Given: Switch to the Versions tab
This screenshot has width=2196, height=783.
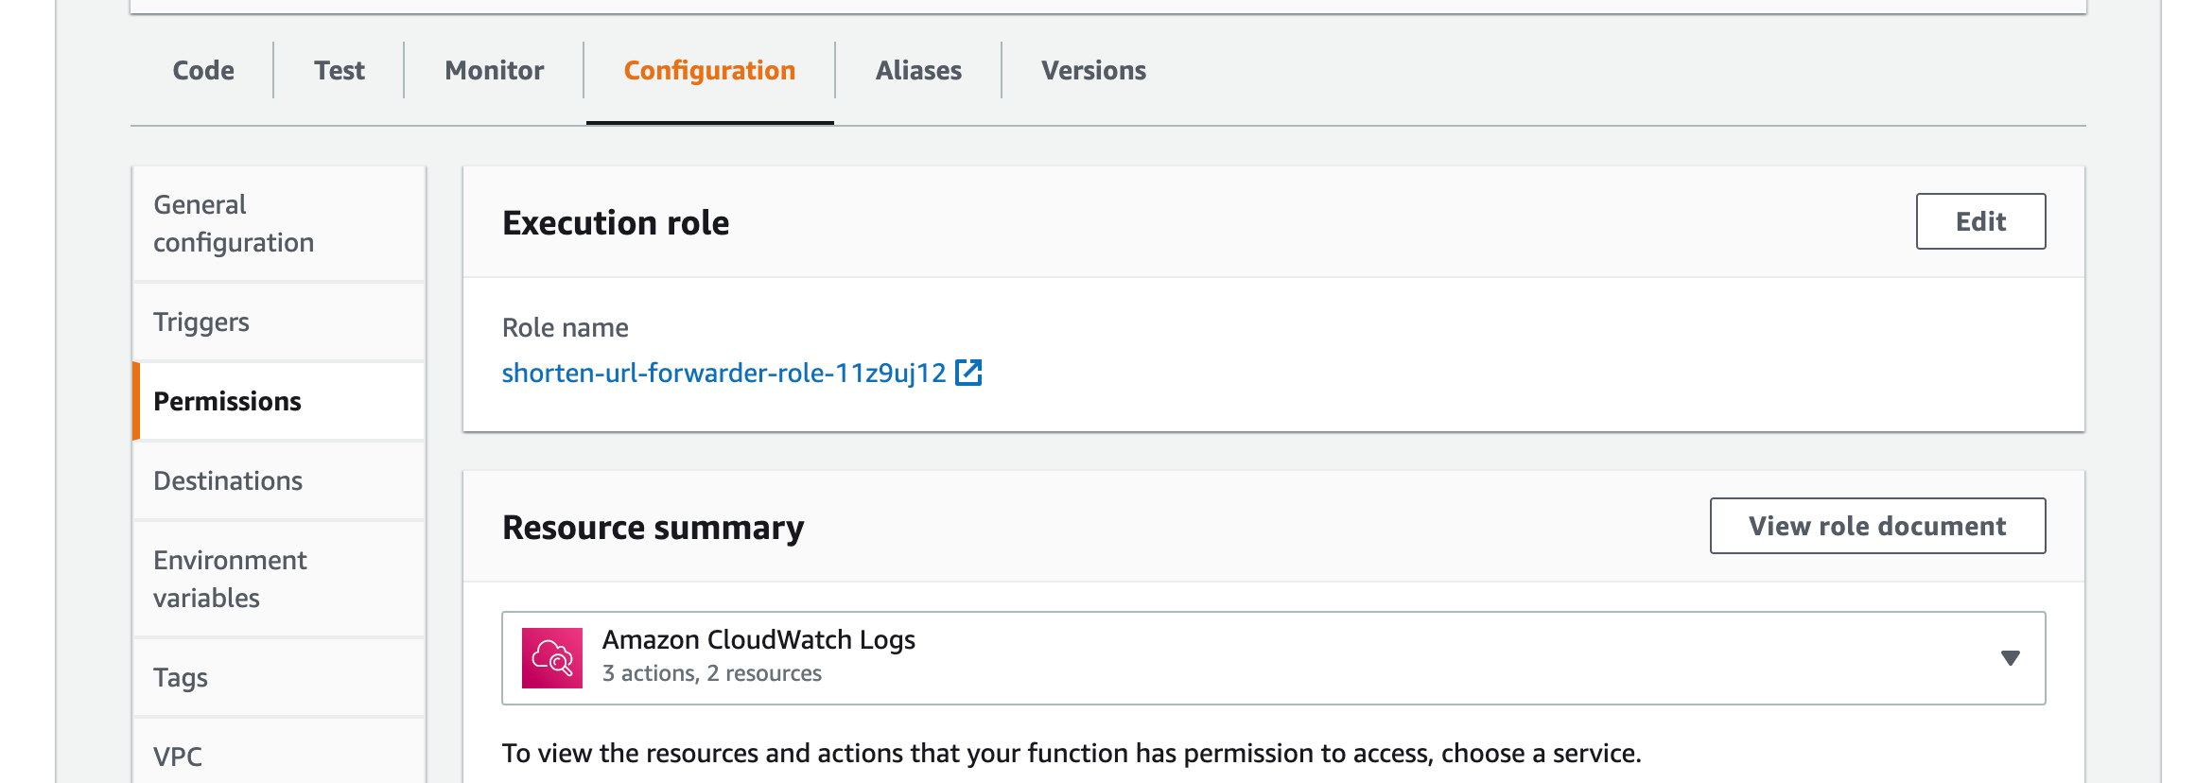Looking at the screenshot, I should point(1093,71).
